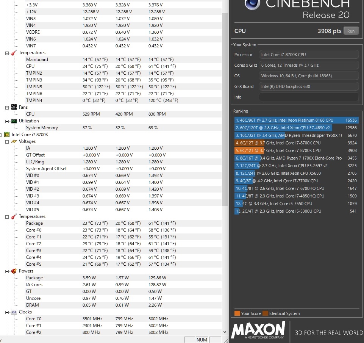Collapse the CPU core Temperatures node

pos(7,217)
